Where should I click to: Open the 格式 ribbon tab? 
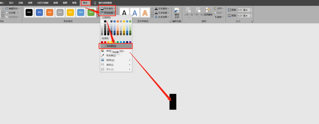pyautogui.click(x=85, y=3)
